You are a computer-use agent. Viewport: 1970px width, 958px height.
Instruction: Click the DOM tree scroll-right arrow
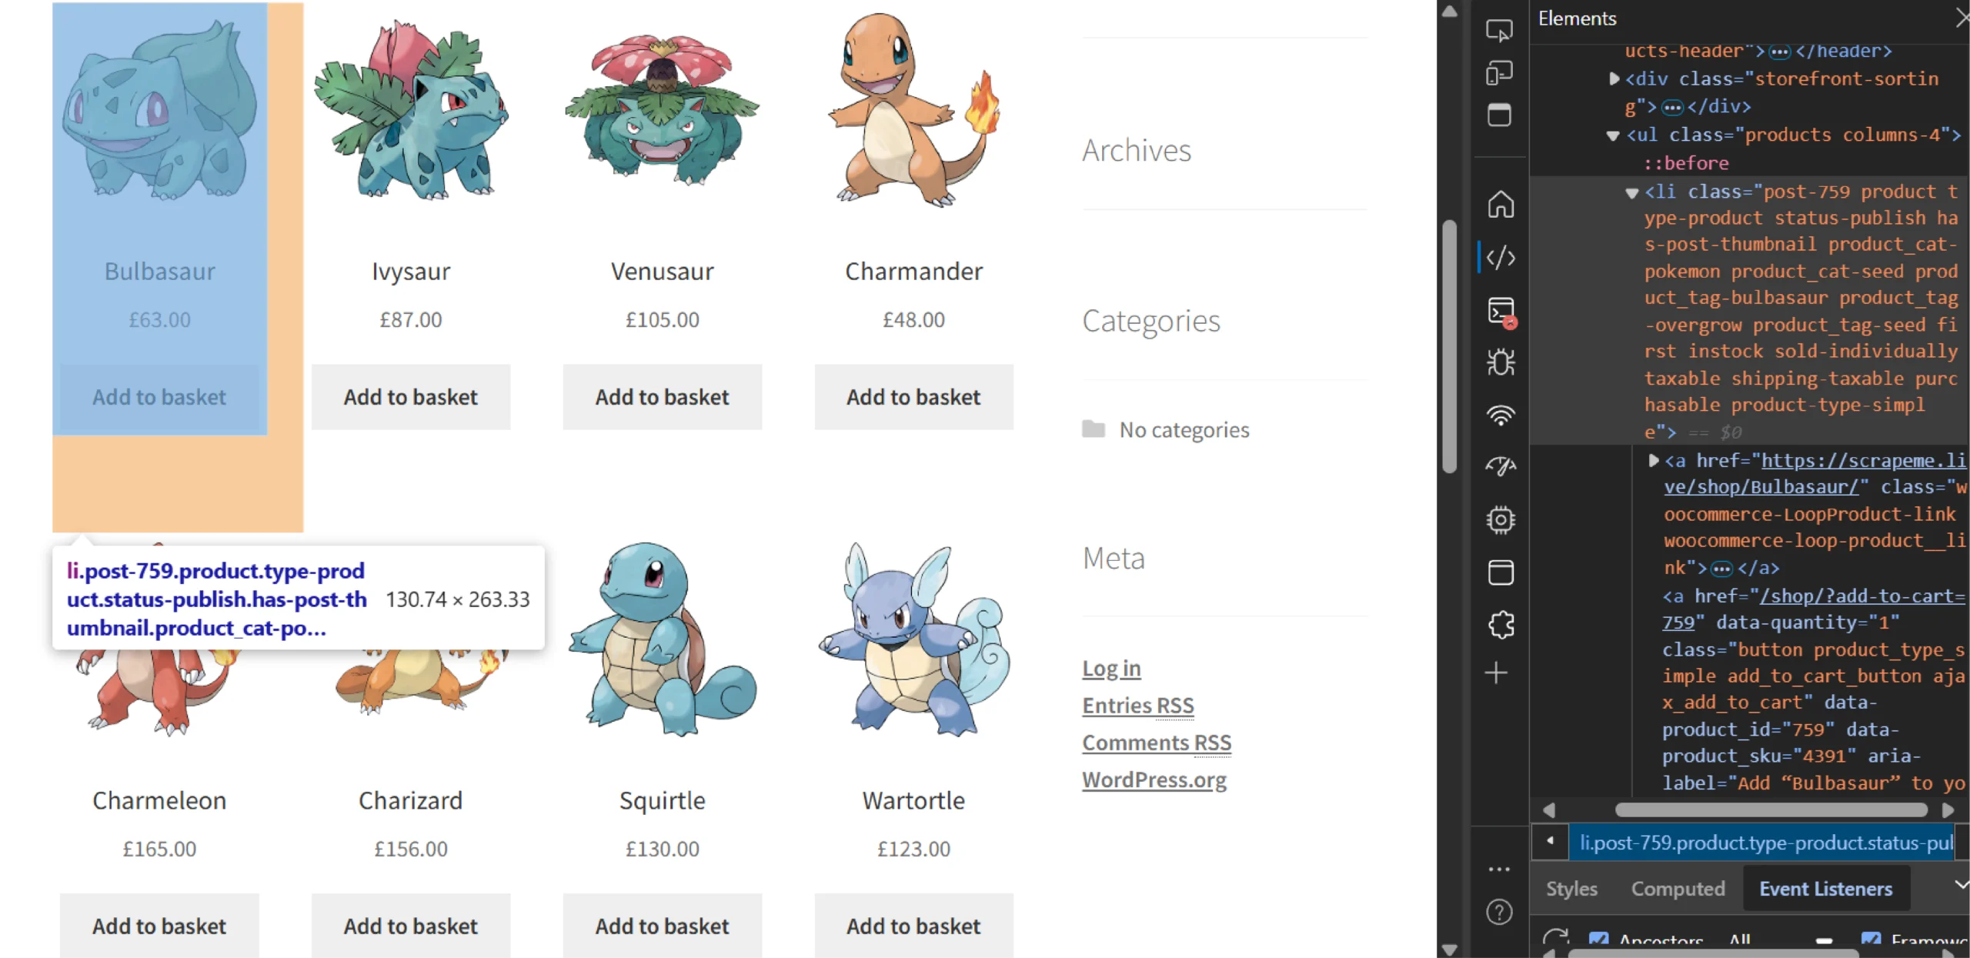tap(1948, 809)
